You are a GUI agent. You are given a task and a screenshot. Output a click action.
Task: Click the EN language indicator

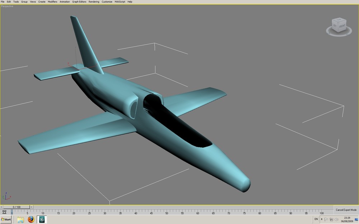pos(316,219)
